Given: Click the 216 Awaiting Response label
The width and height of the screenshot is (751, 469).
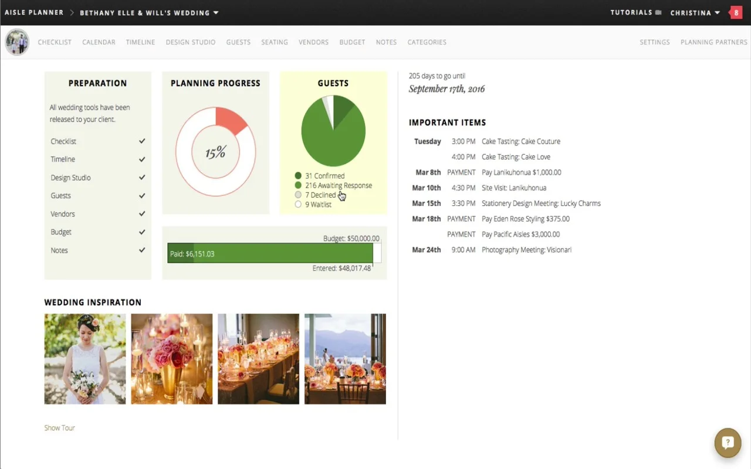Looking at the screenshot, I should coord(339,185).
